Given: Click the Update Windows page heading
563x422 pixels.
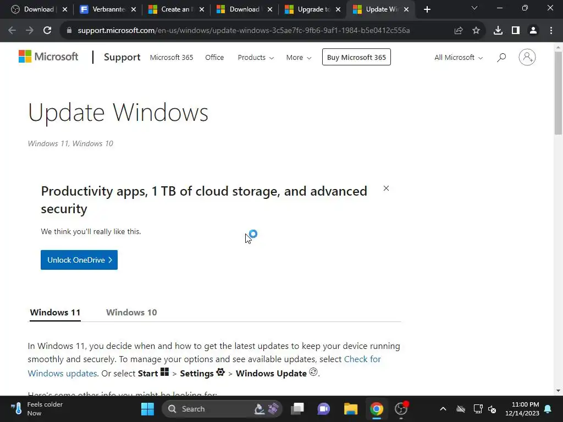Looking at the screenshot, I should pos(118,113).
